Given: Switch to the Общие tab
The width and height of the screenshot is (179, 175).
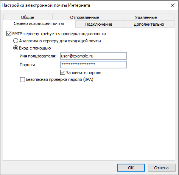Looking at the screenshot, I should pyautogui.click(x=28, y=17).
